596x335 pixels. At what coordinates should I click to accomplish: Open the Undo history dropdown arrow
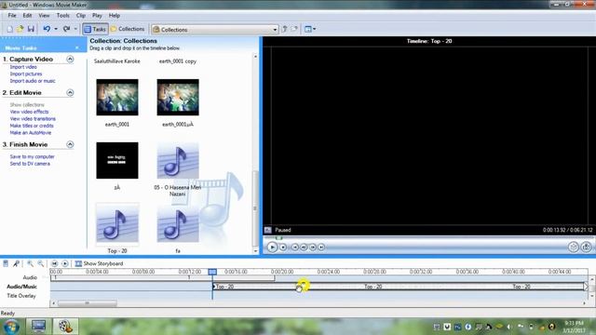pos(56,29)
